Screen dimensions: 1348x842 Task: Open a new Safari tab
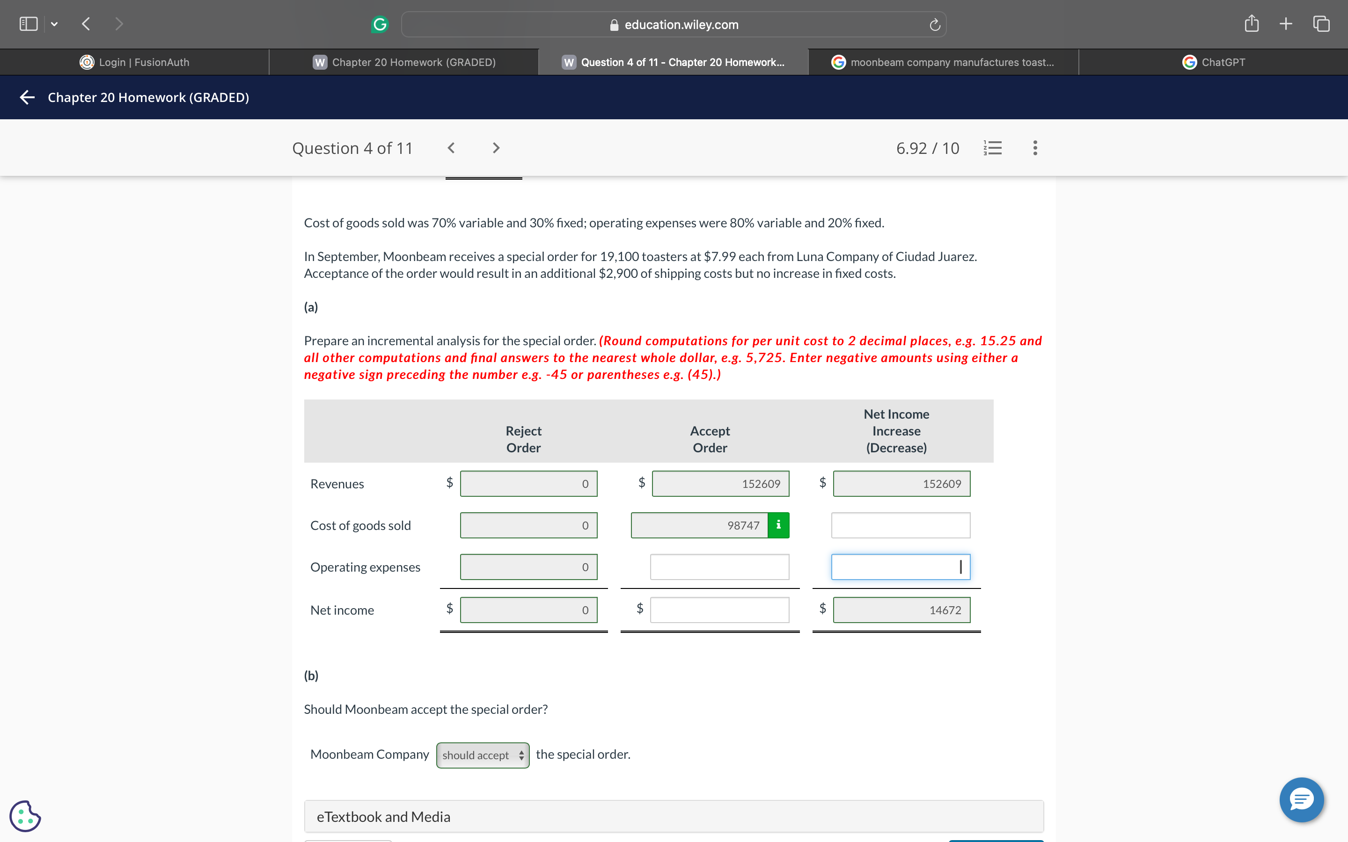1286,24
